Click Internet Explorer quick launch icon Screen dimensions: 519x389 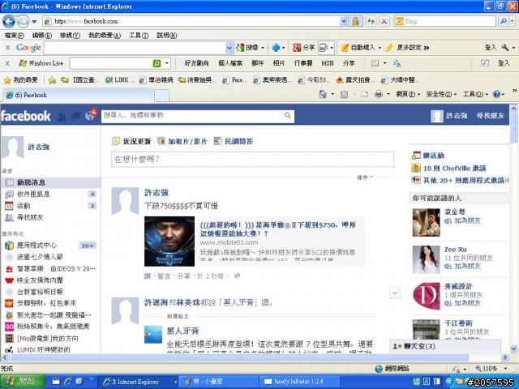[68, 382]
